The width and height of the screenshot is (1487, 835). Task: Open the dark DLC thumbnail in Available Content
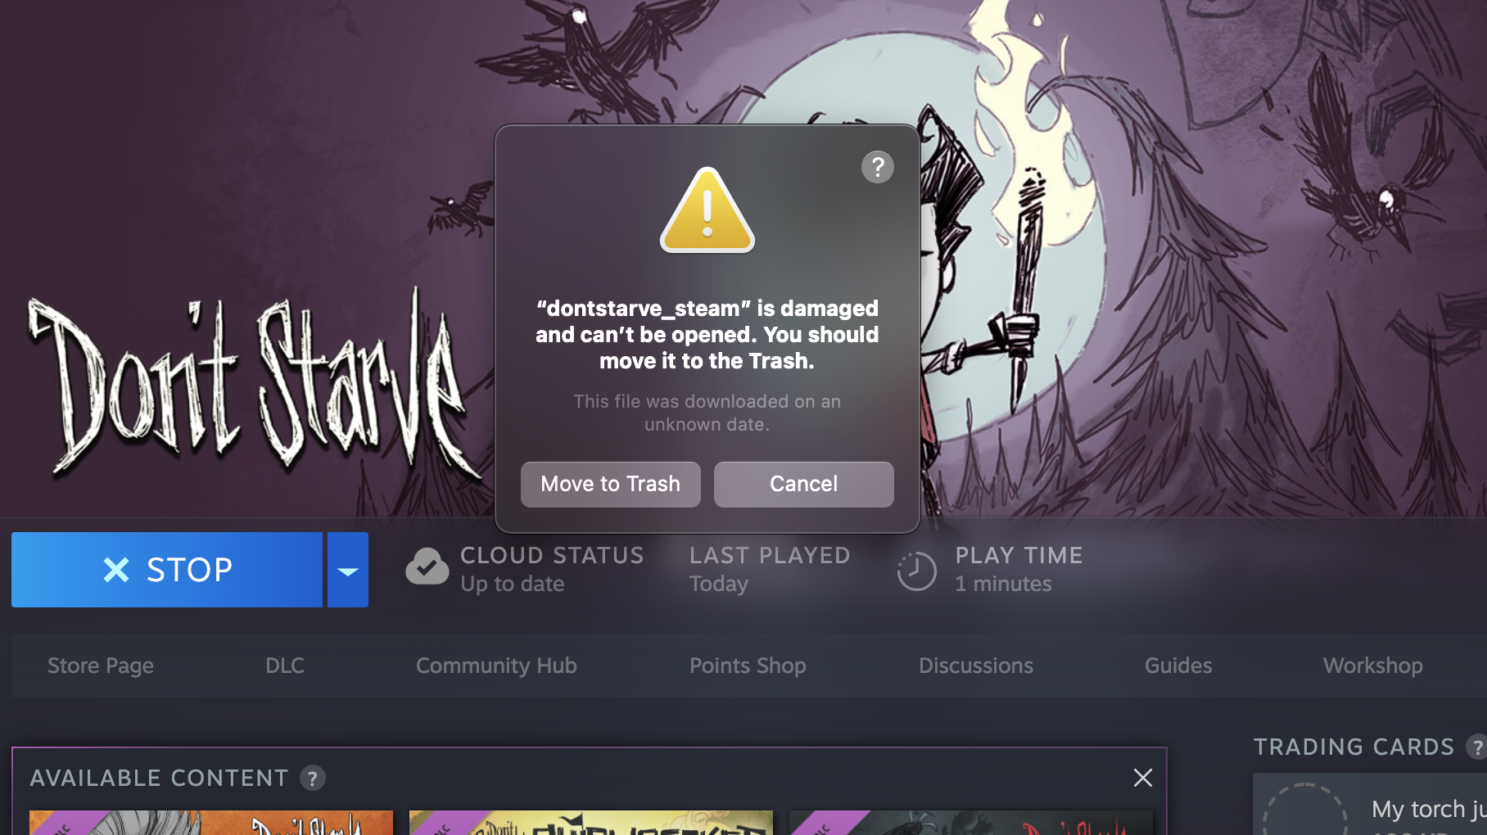point(971,823)
